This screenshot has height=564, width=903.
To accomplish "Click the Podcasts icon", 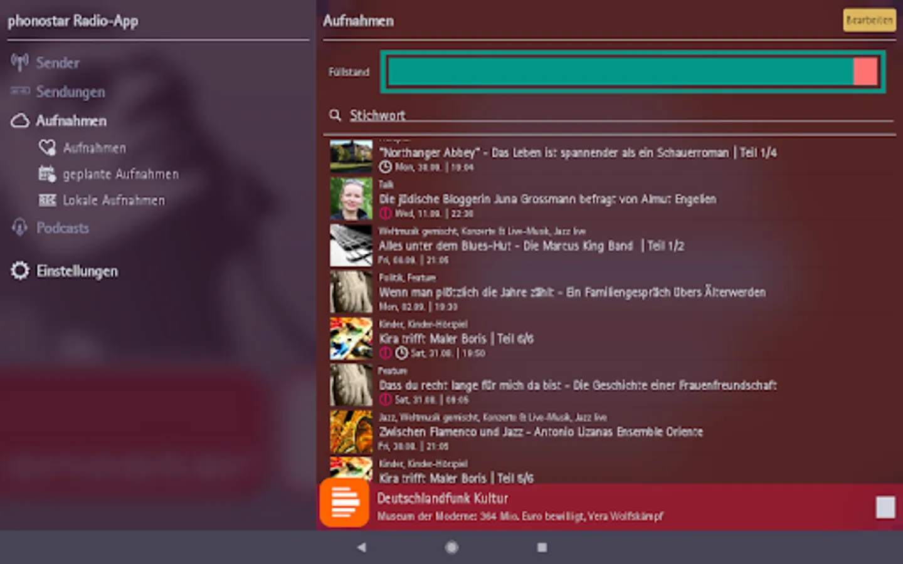I will (20, 227).
